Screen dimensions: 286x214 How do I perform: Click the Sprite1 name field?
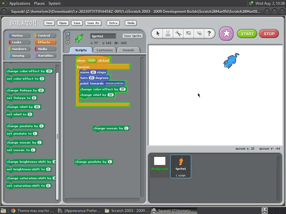[x=103, y=36]
